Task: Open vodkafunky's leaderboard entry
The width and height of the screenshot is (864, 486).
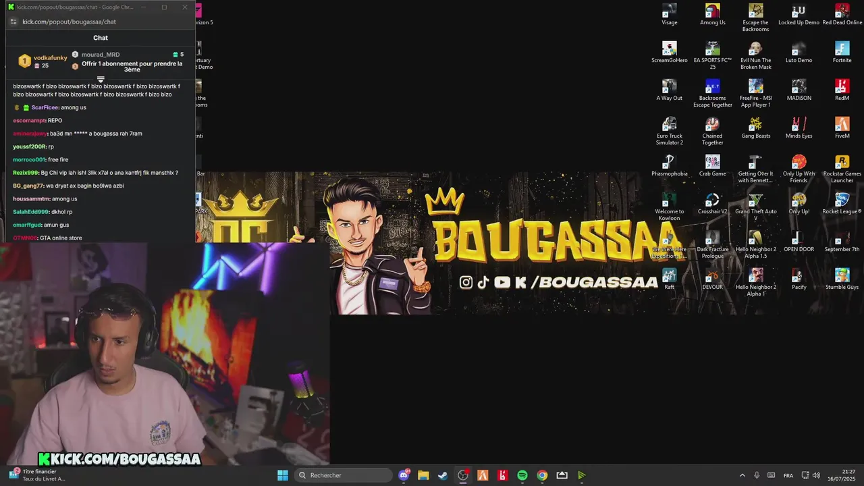Action: coord(43,61)
